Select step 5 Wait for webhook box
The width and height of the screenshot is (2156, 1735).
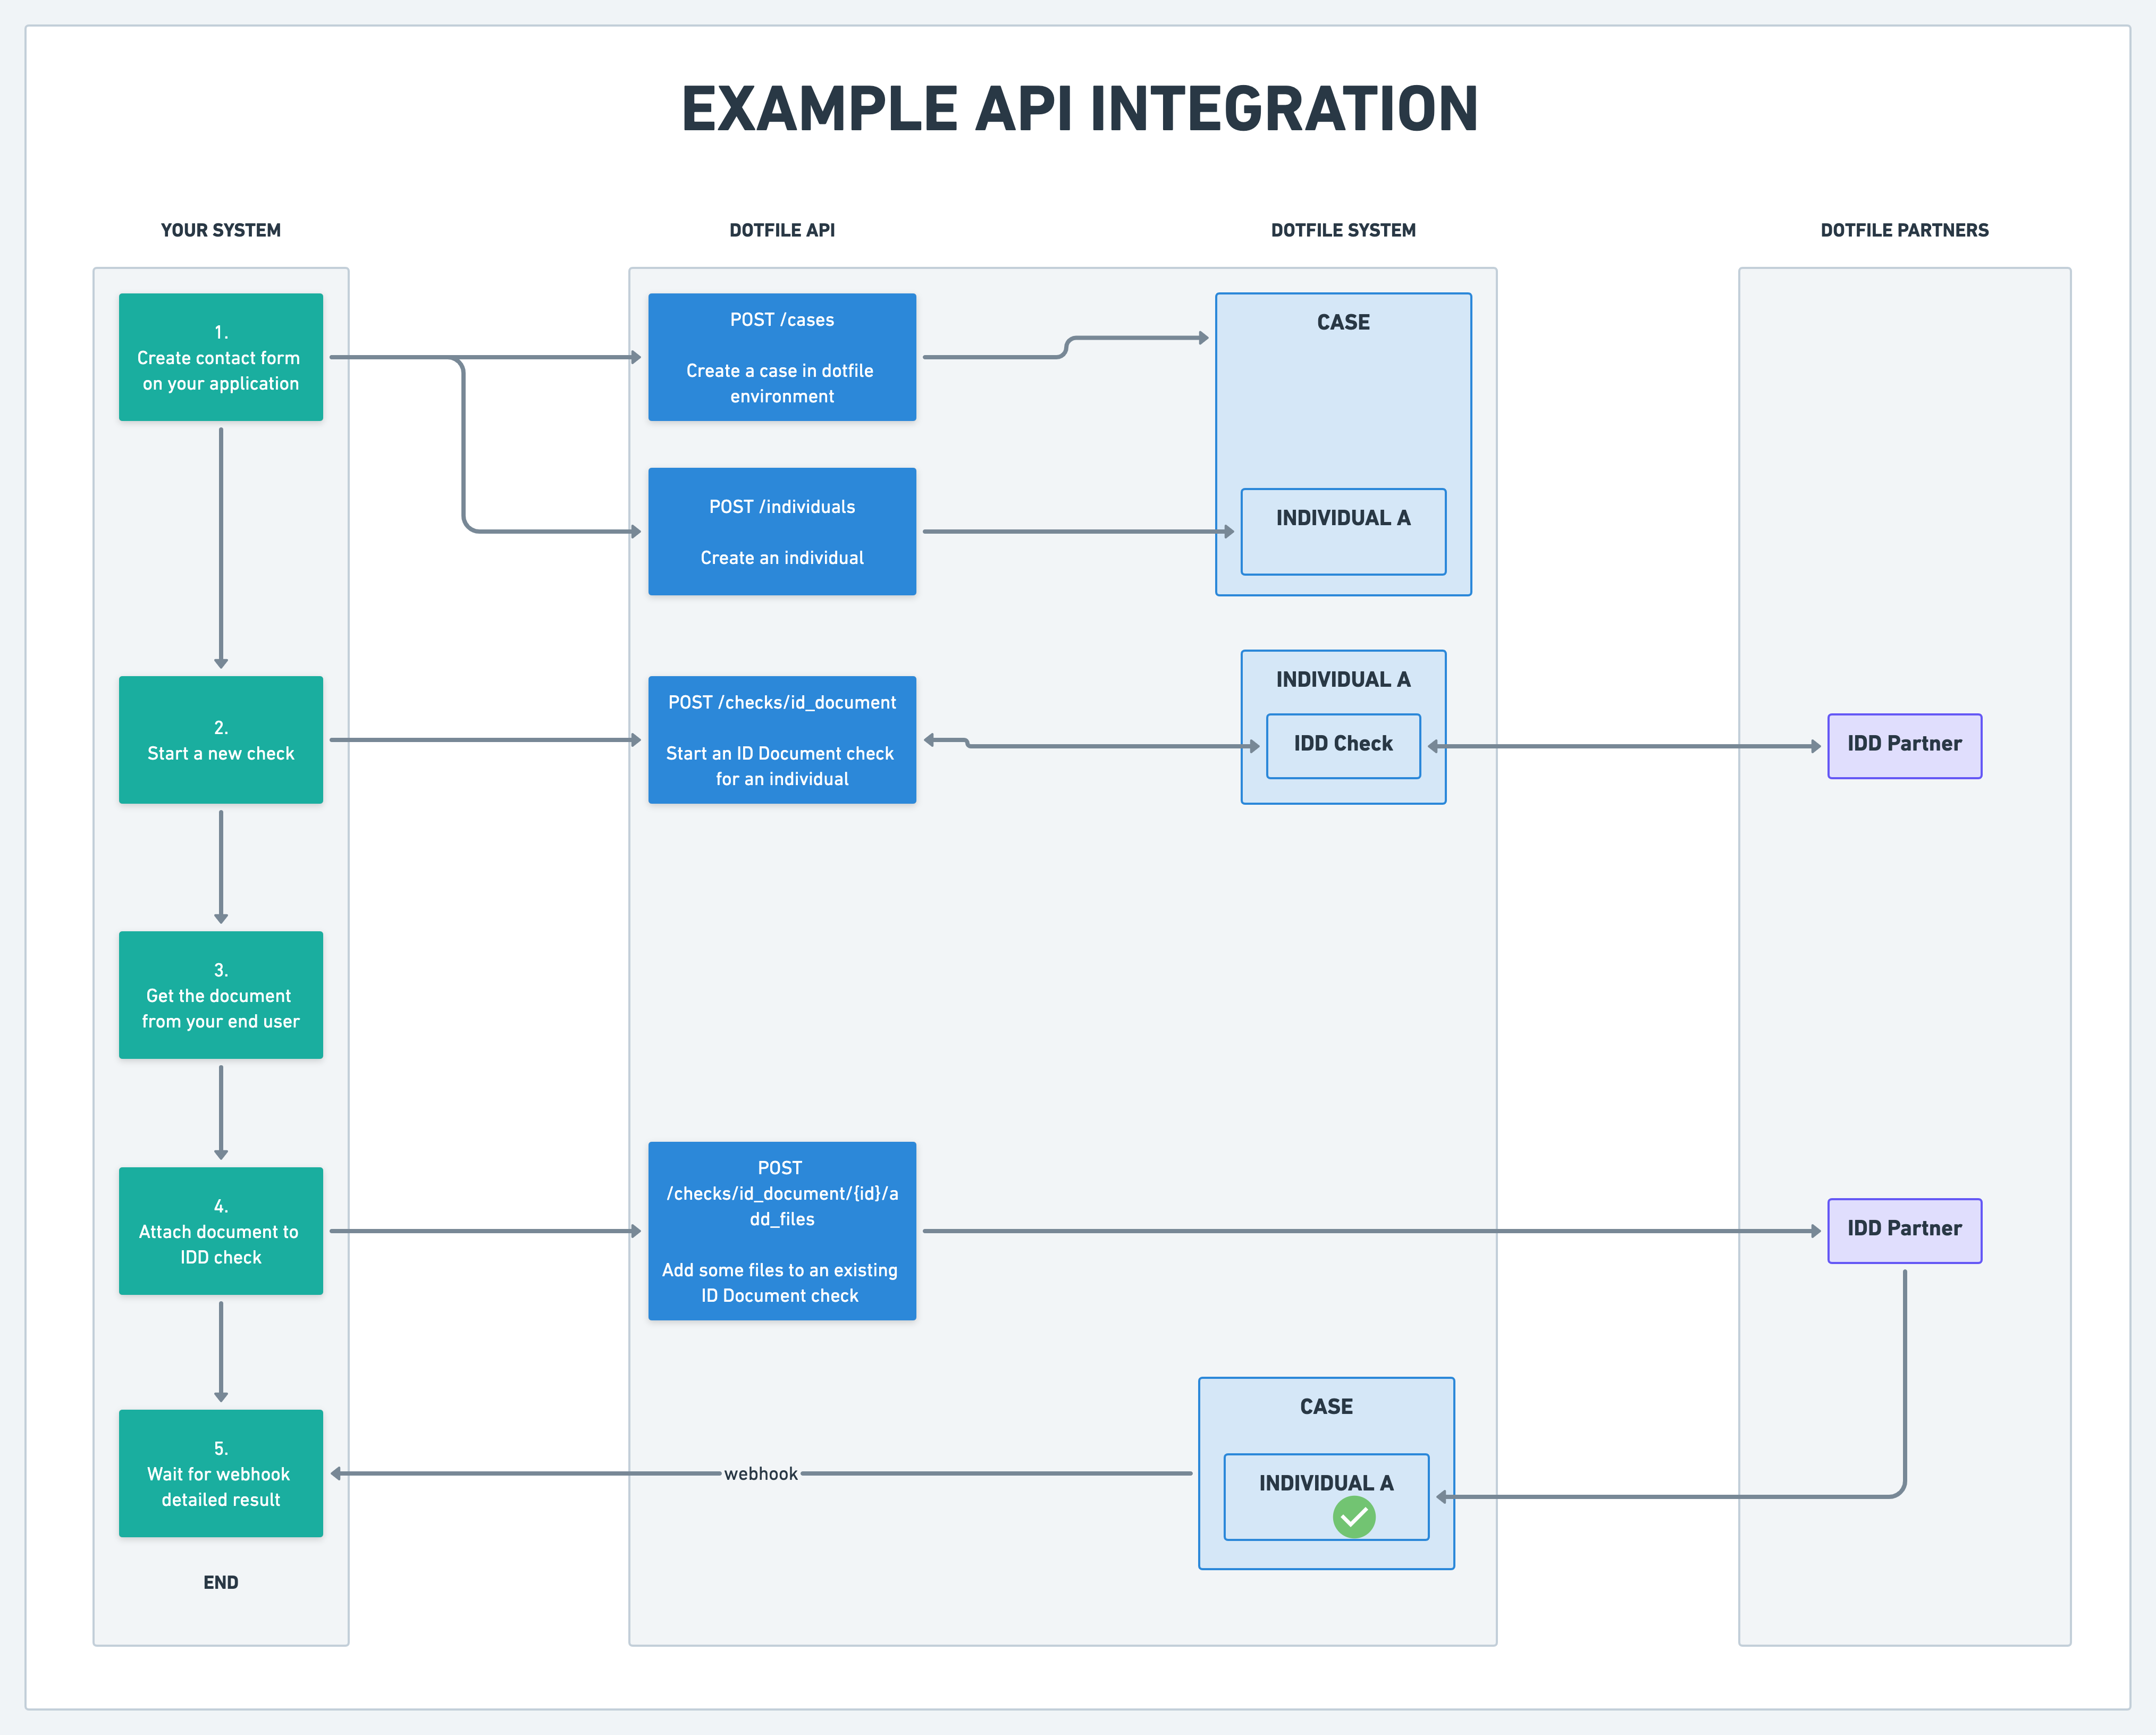220,1473
